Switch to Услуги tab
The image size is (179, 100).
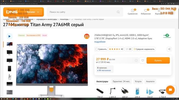pyautogui.click(x=138, y=81)
